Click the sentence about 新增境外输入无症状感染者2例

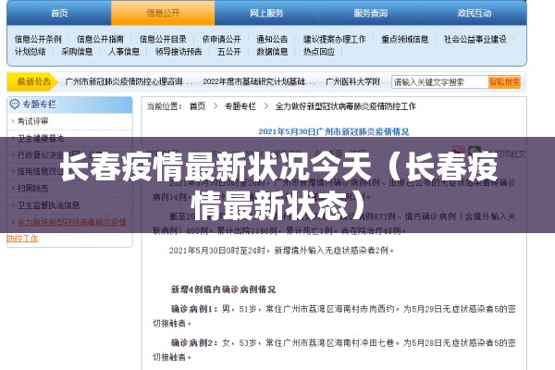[281, 251]
